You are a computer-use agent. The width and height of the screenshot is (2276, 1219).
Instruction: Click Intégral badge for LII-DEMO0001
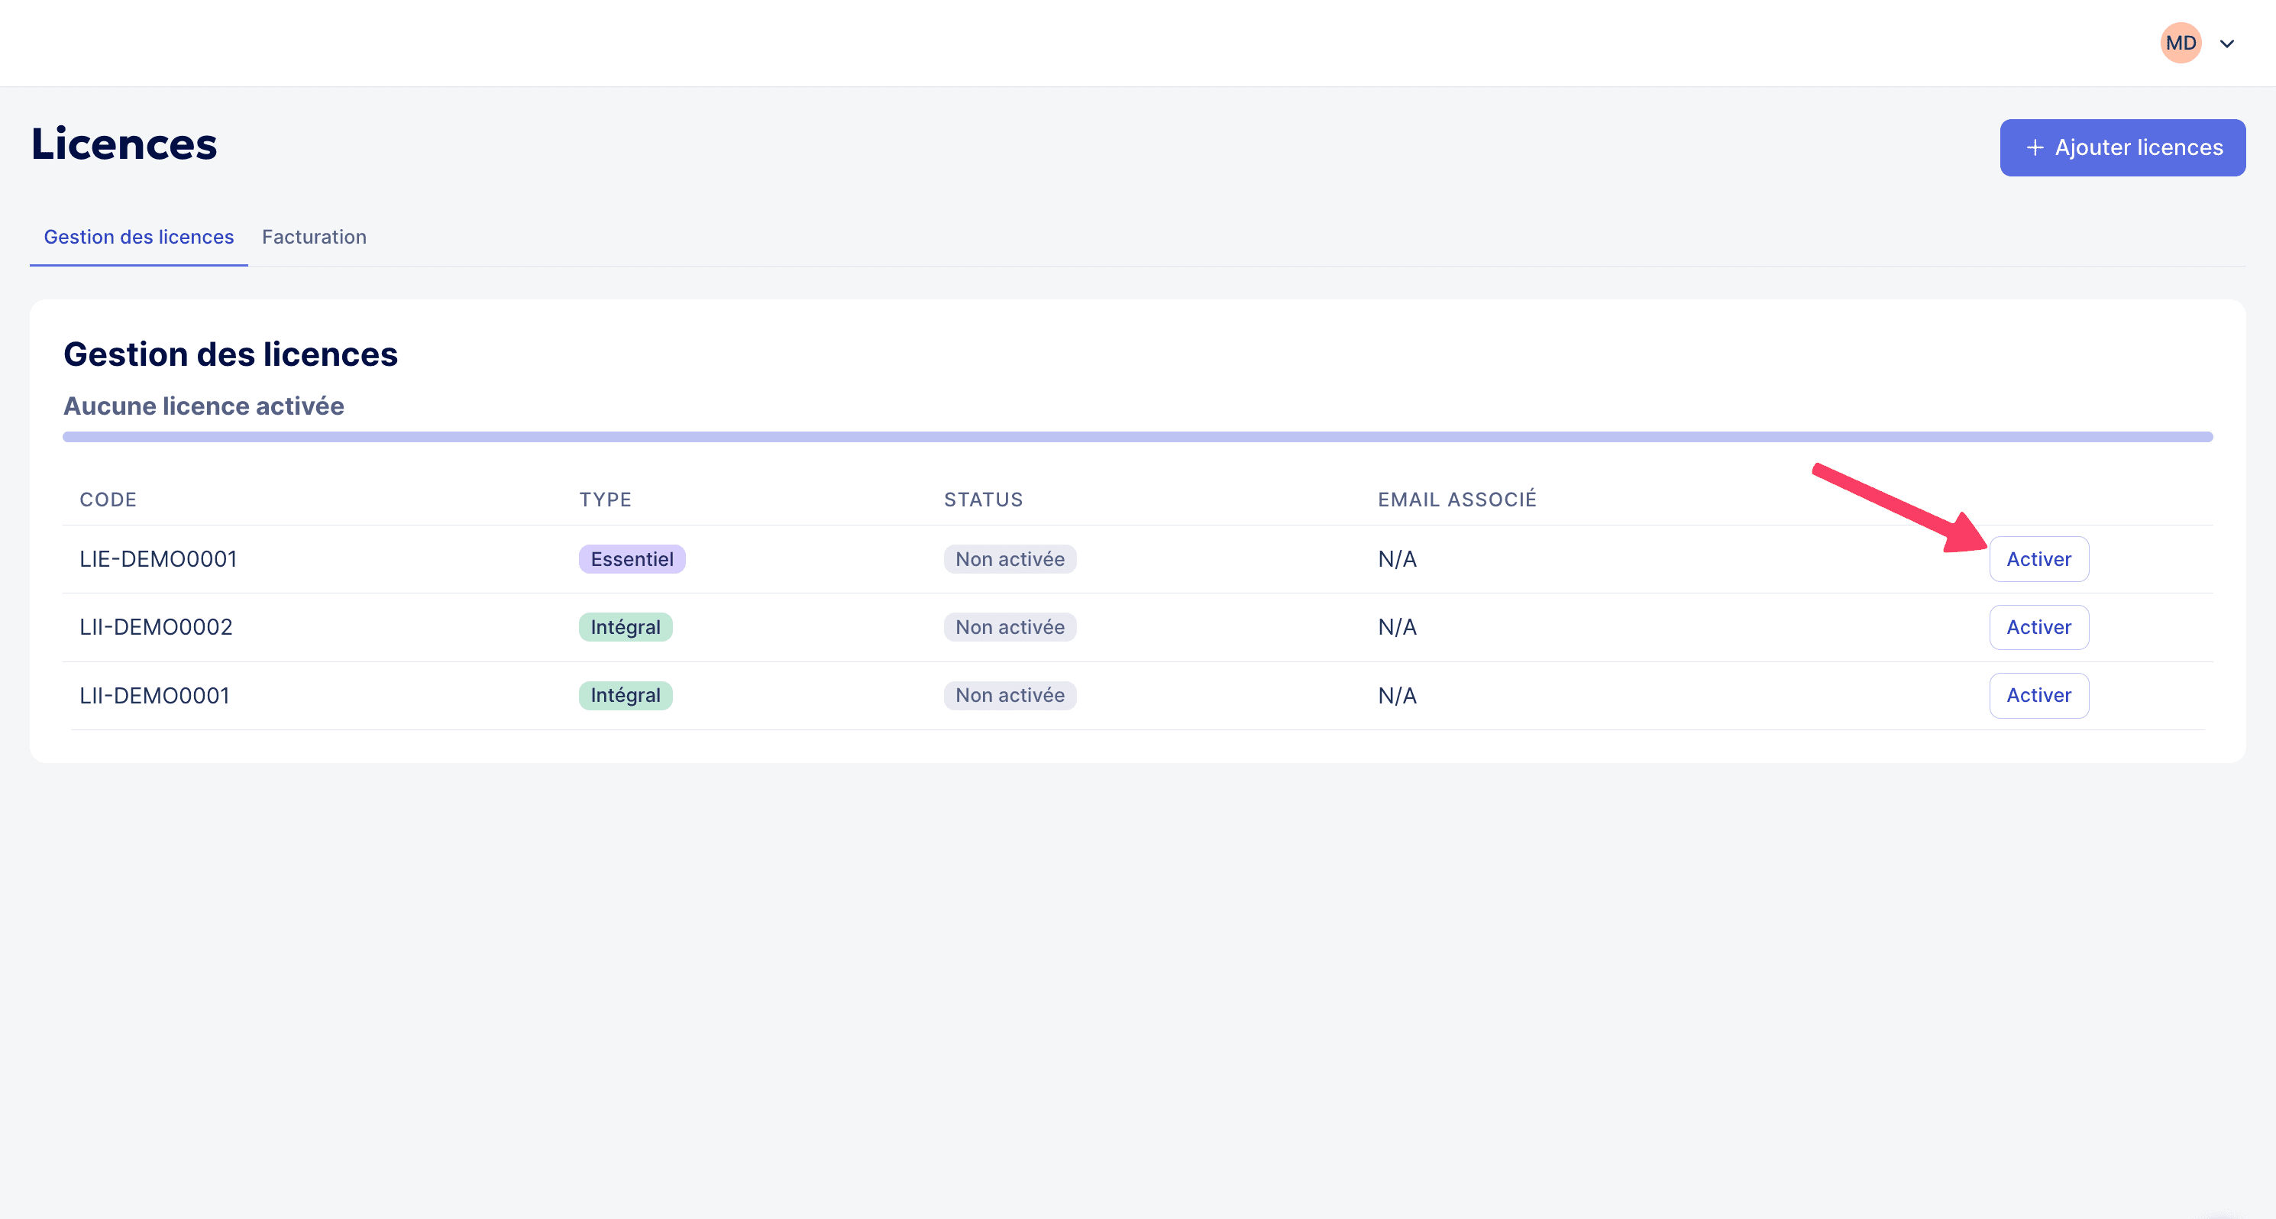[626, 695]
